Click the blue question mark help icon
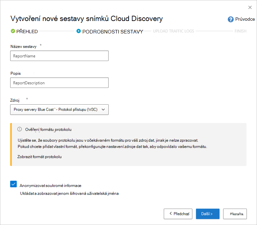Viewport: 257px width, 225px height. click(230, 19)
